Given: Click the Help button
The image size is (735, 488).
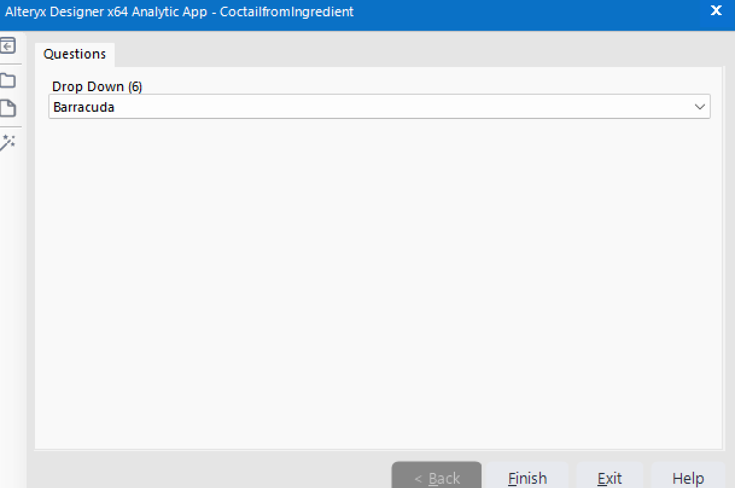Looking at the screenshot, I should click(689, 478).
